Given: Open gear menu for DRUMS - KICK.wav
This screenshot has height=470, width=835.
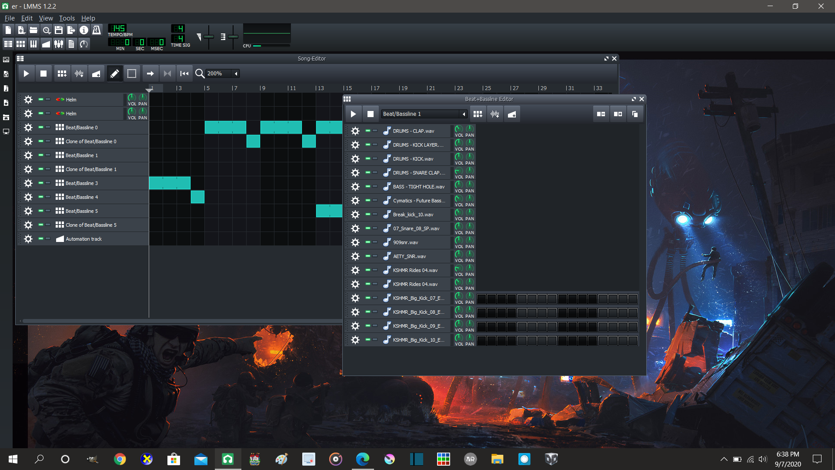Looking at the screenshot, I should click(x=355, y=159).
